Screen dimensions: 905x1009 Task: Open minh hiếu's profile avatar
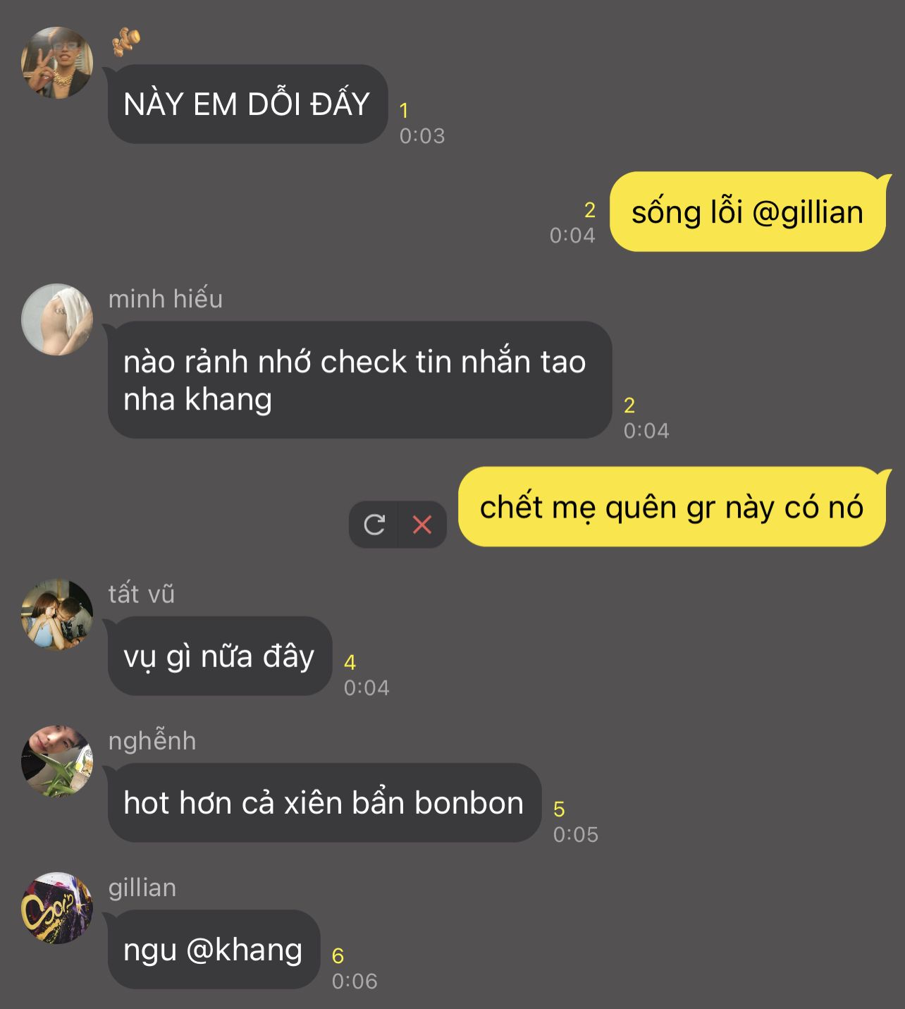point(57,319)
